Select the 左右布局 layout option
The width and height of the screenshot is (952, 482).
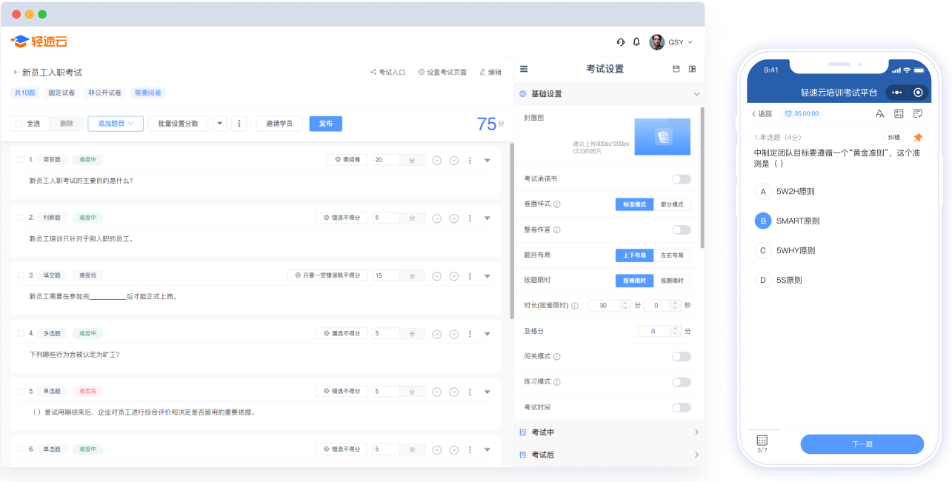672,255
